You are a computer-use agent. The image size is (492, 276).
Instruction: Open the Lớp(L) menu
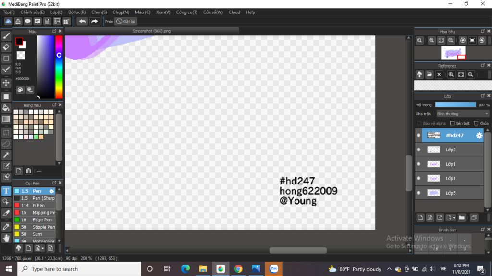(x=57, y=12)
